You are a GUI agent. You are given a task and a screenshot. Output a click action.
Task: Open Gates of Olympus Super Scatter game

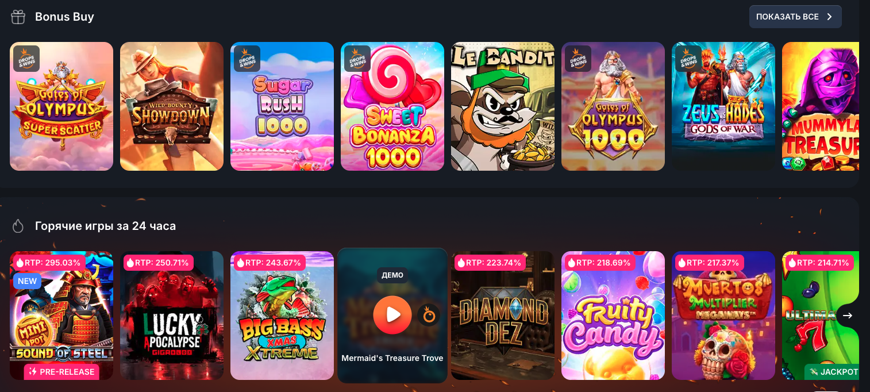(61, 106)
